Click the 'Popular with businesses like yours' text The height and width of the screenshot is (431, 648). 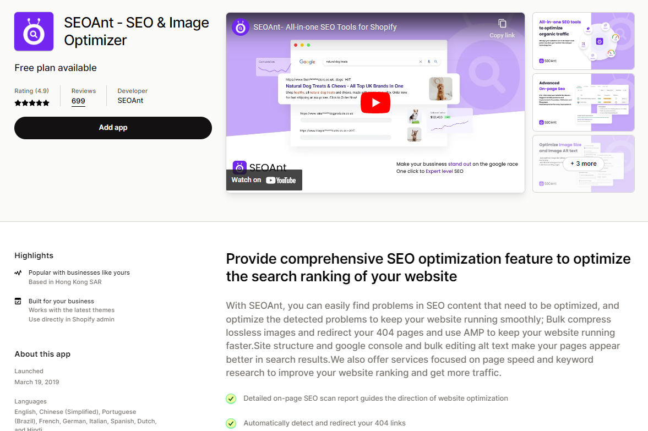[x=79, y=272]
